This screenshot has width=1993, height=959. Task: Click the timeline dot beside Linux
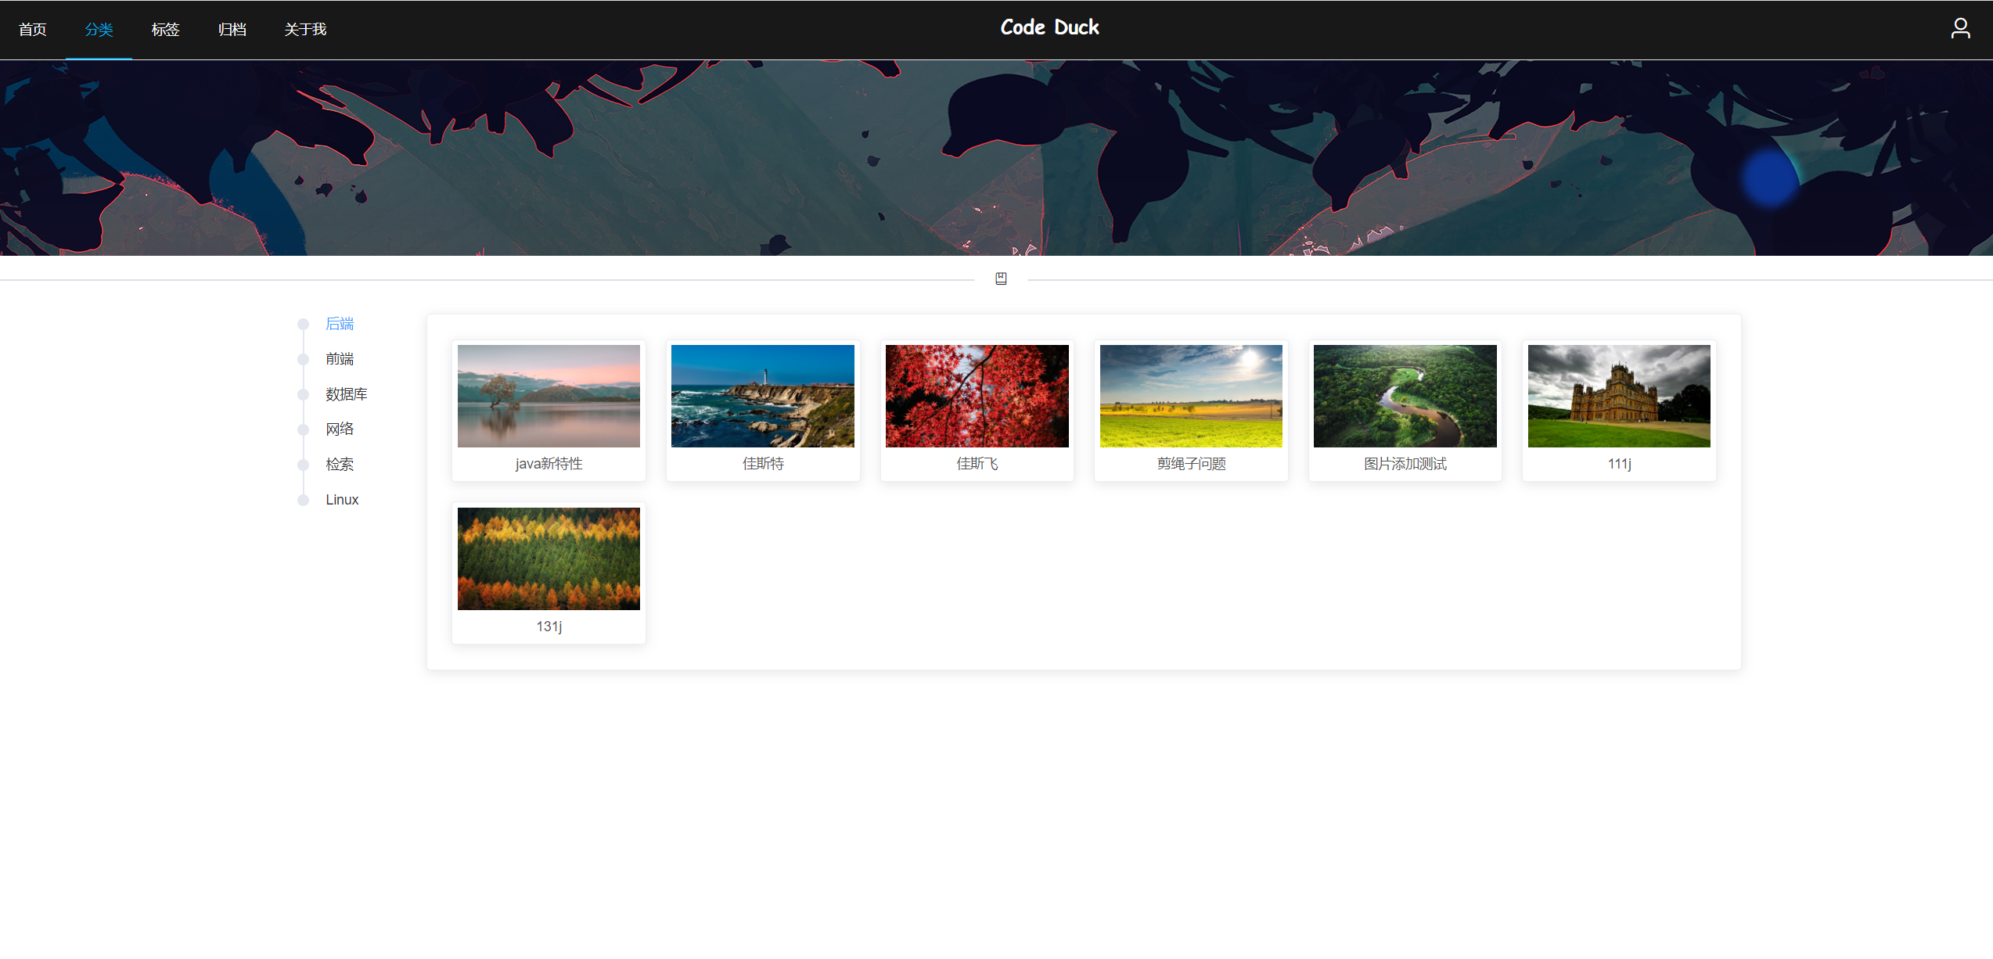[303, 500]
